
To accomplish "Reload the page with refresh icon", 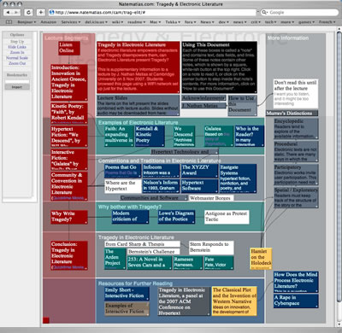I will pos(28,12).
